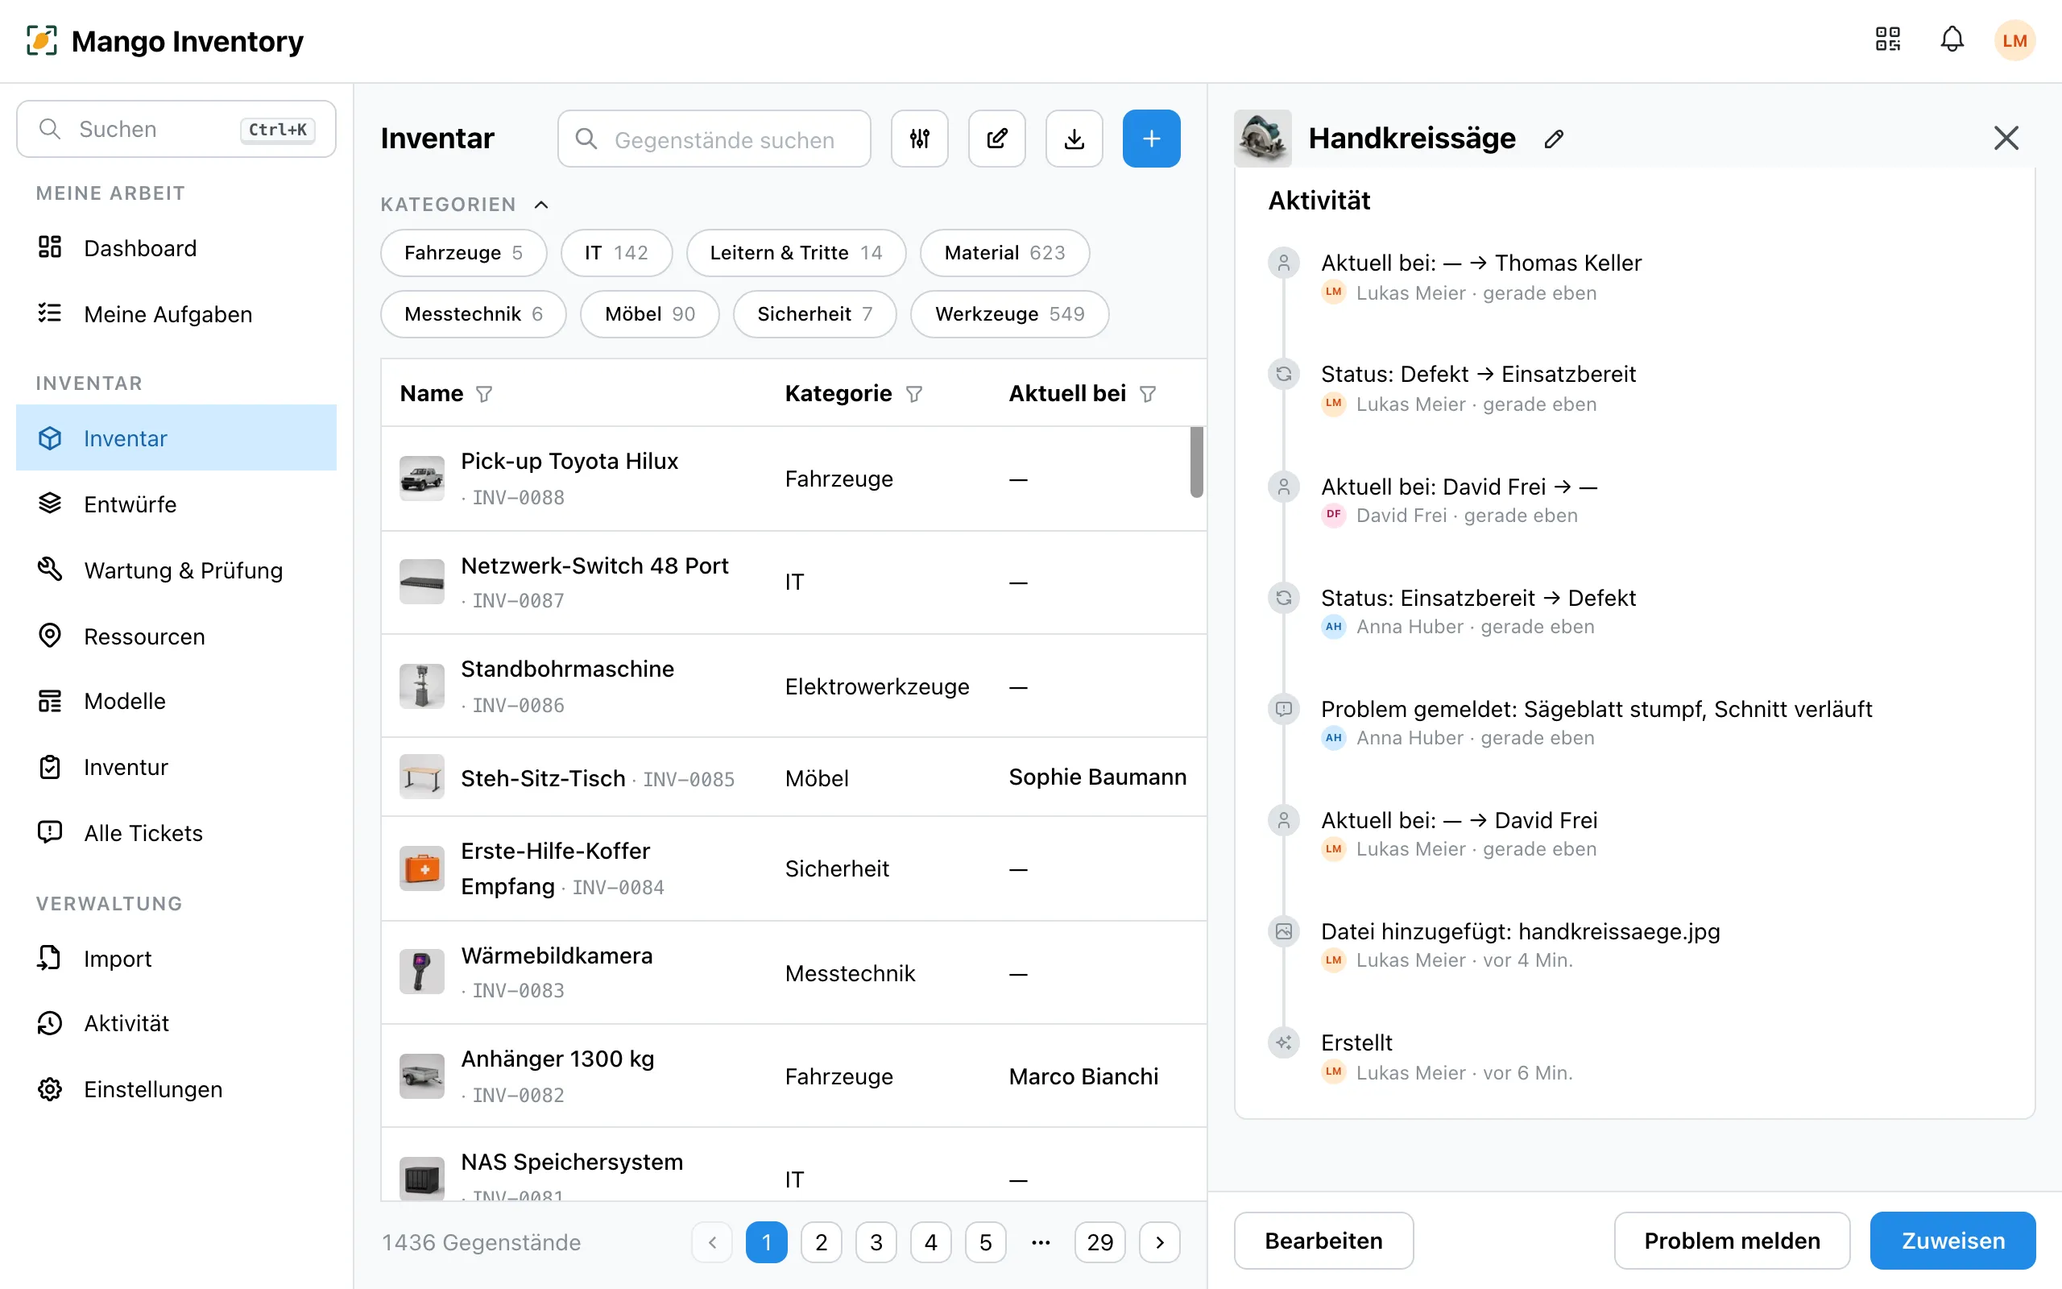
Task: Go to previous page arrow
Action: 712,1242
